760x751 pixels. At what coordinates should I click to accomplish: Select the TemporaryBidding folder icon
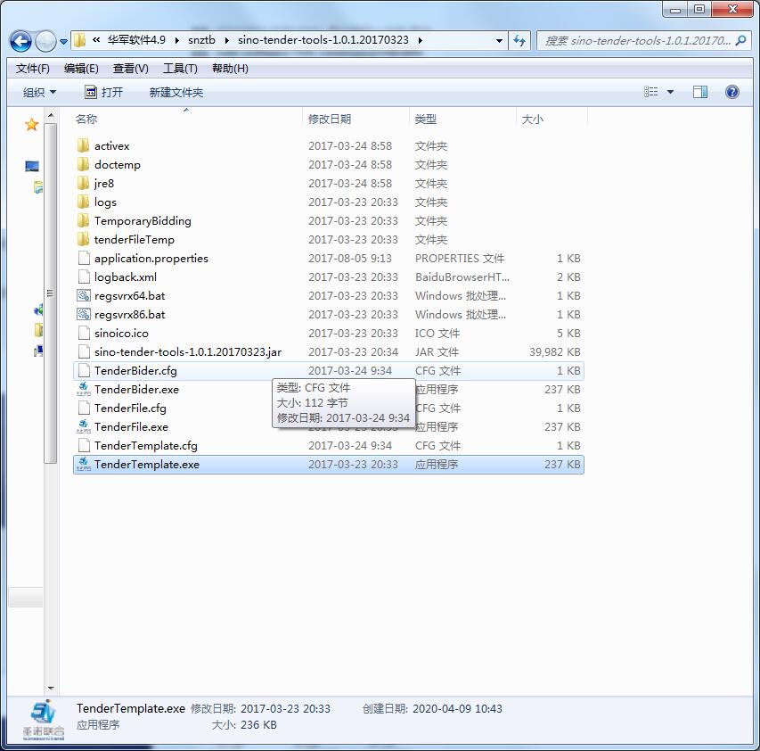(84, 220)
